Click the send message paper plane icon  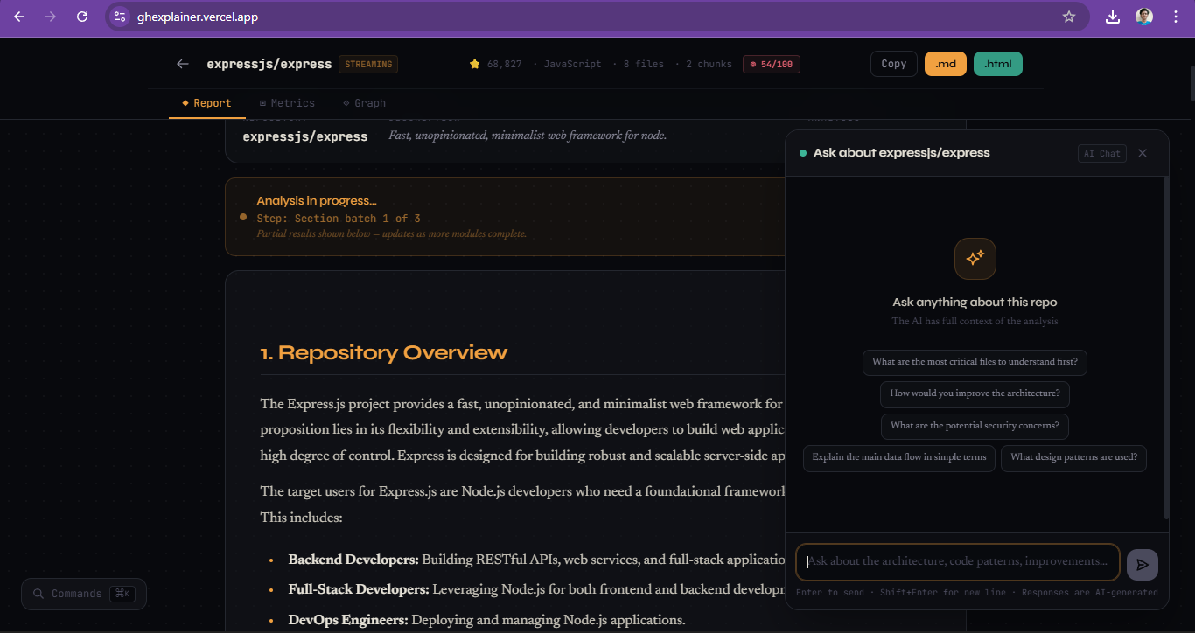point(1142,564)
